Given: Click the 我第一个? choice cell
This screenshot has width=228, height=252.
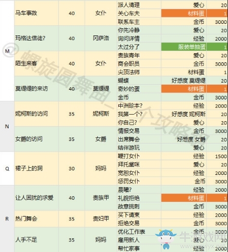Looking at the screenshot, I should [139, 114].
